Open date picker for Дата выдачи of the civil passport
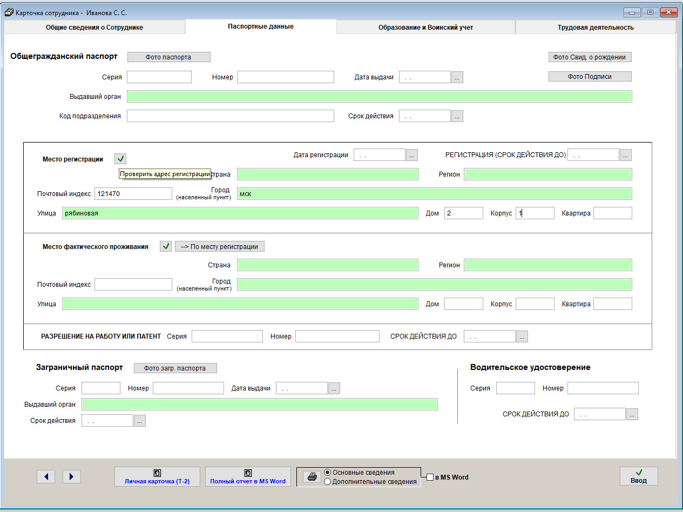This screenshot has height=512, width=683. 457,77
